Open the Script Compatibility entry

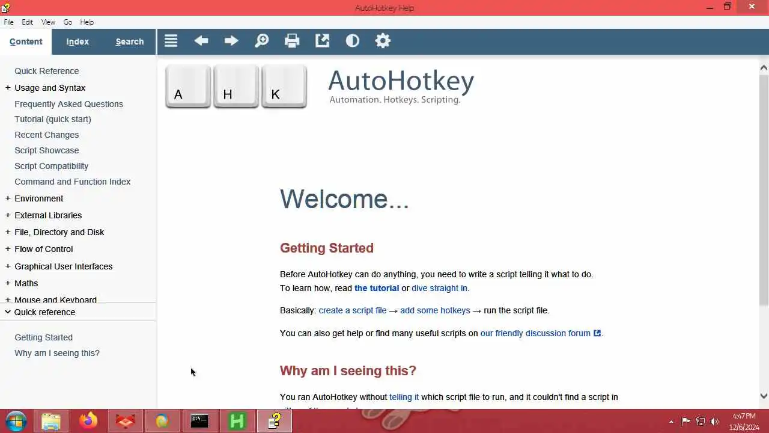(x=52, y=166)
